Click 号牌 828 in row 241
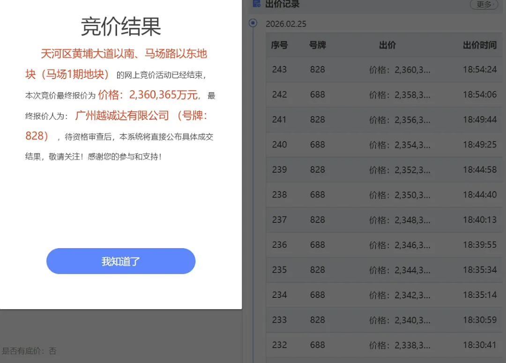The height and width of the screenshot is (363, 506). [318, 119]
